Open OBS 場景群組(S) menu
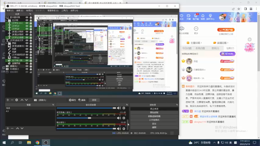The image size is (260, 146). [53, 10]
